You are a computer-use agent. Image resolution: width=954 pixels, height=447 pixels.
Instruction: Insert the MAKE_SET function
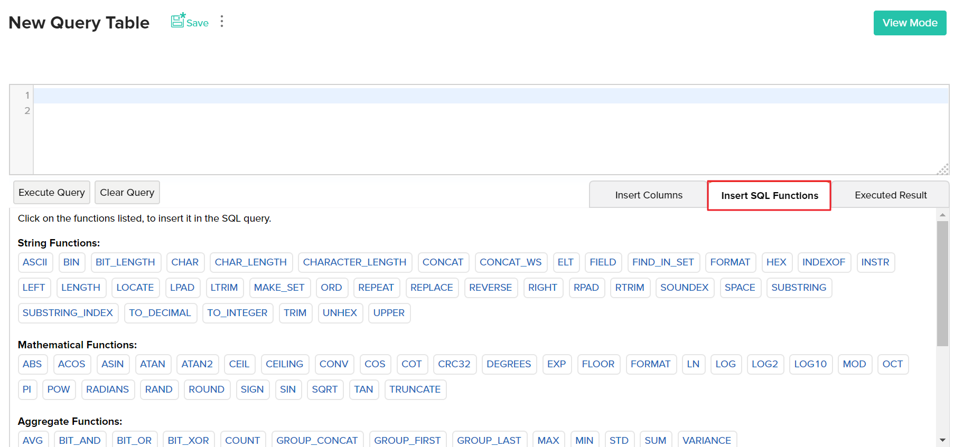tap(279, 288)
